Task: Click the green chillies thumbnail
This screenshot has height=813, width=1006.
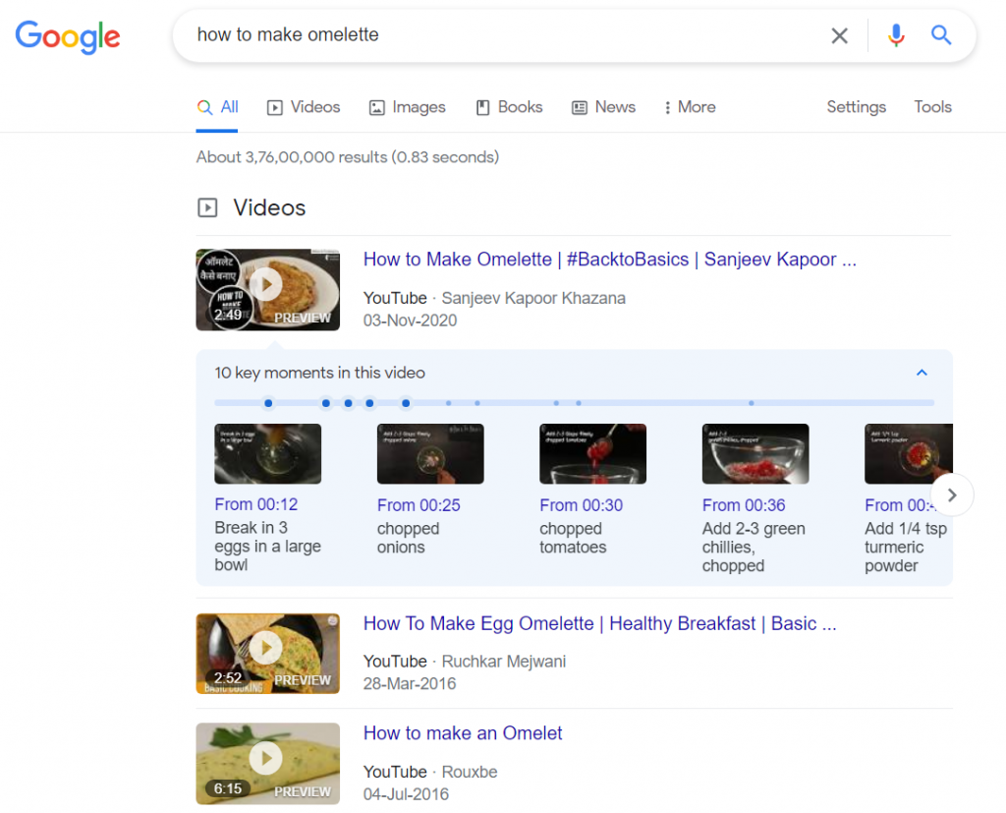Action: [x=755, y=453]
